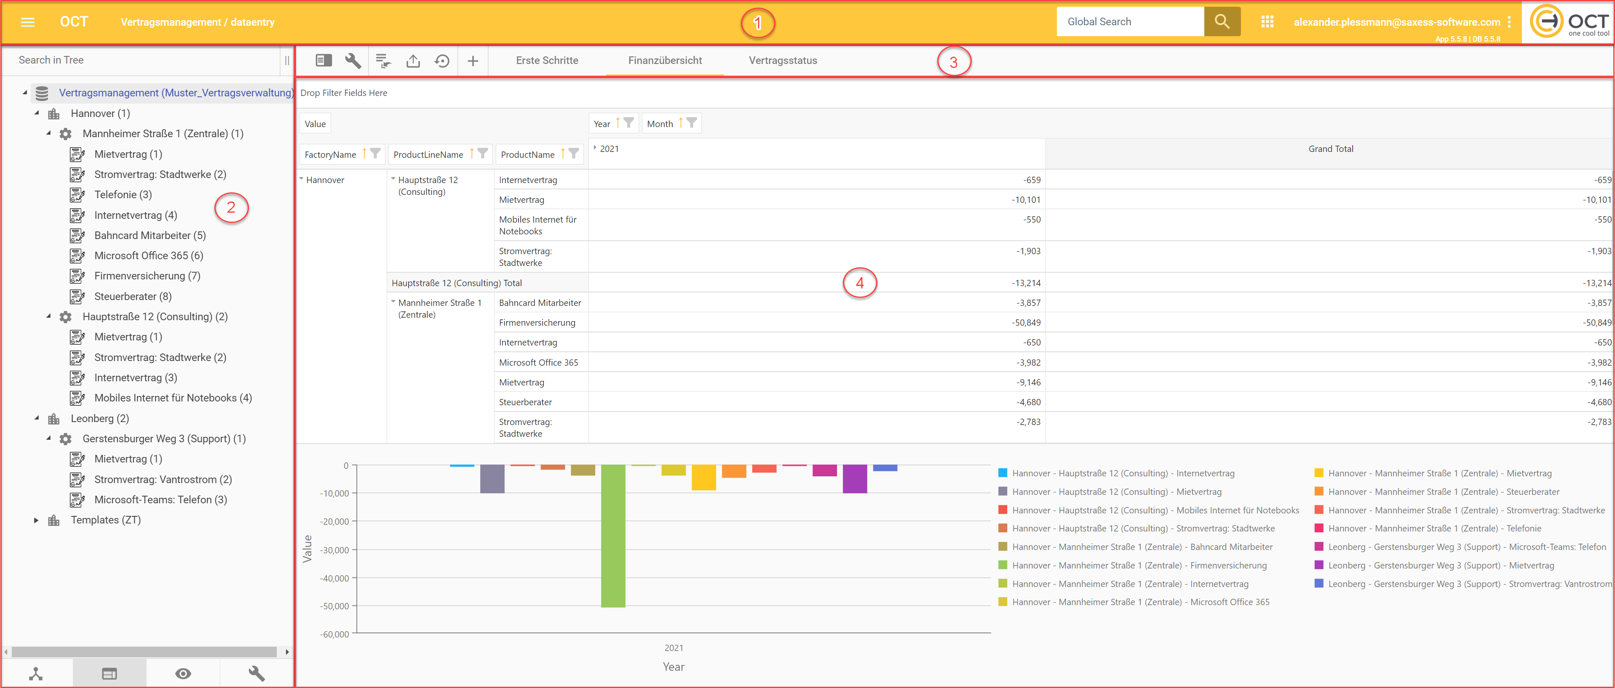Add new tab with plus icon

tap(473, 61)
